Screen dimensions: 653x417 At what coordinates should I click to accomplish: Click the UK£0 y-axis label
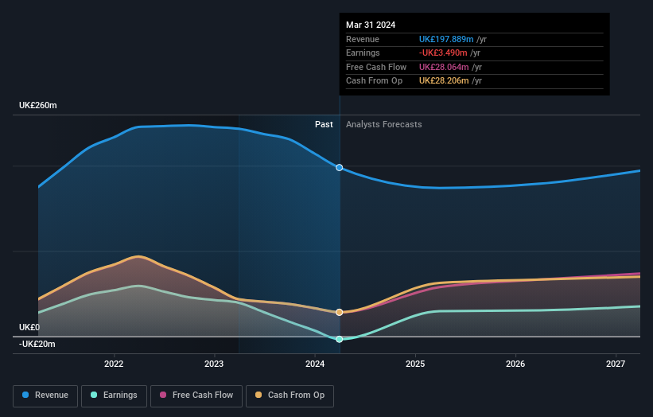coord(29,327)
